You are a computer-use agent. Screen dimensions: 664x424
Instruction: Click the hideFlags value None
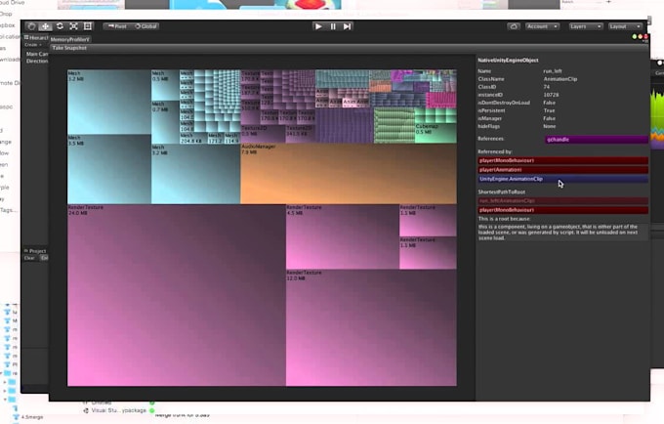click(x=549, y=126)
